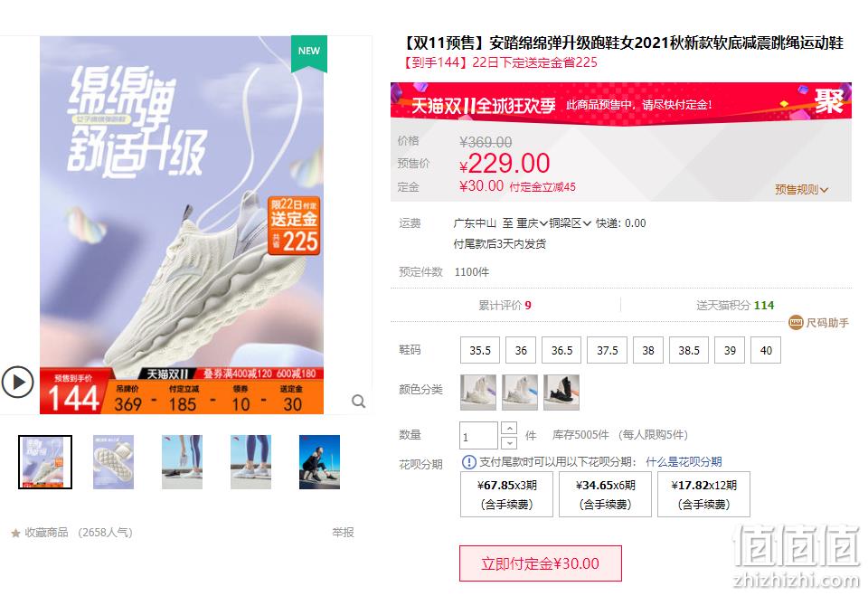
Task: Open the cumulative reviews tab
Action: (505, 305)
